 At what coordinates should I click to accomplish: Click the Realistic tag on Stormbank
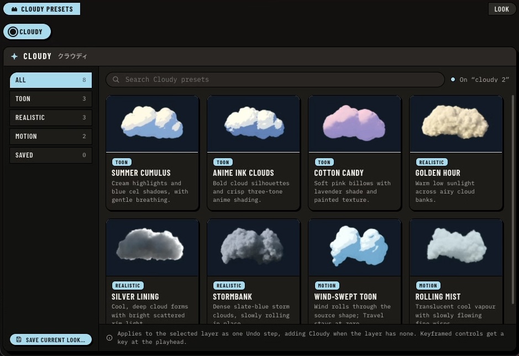coord(229,285)
